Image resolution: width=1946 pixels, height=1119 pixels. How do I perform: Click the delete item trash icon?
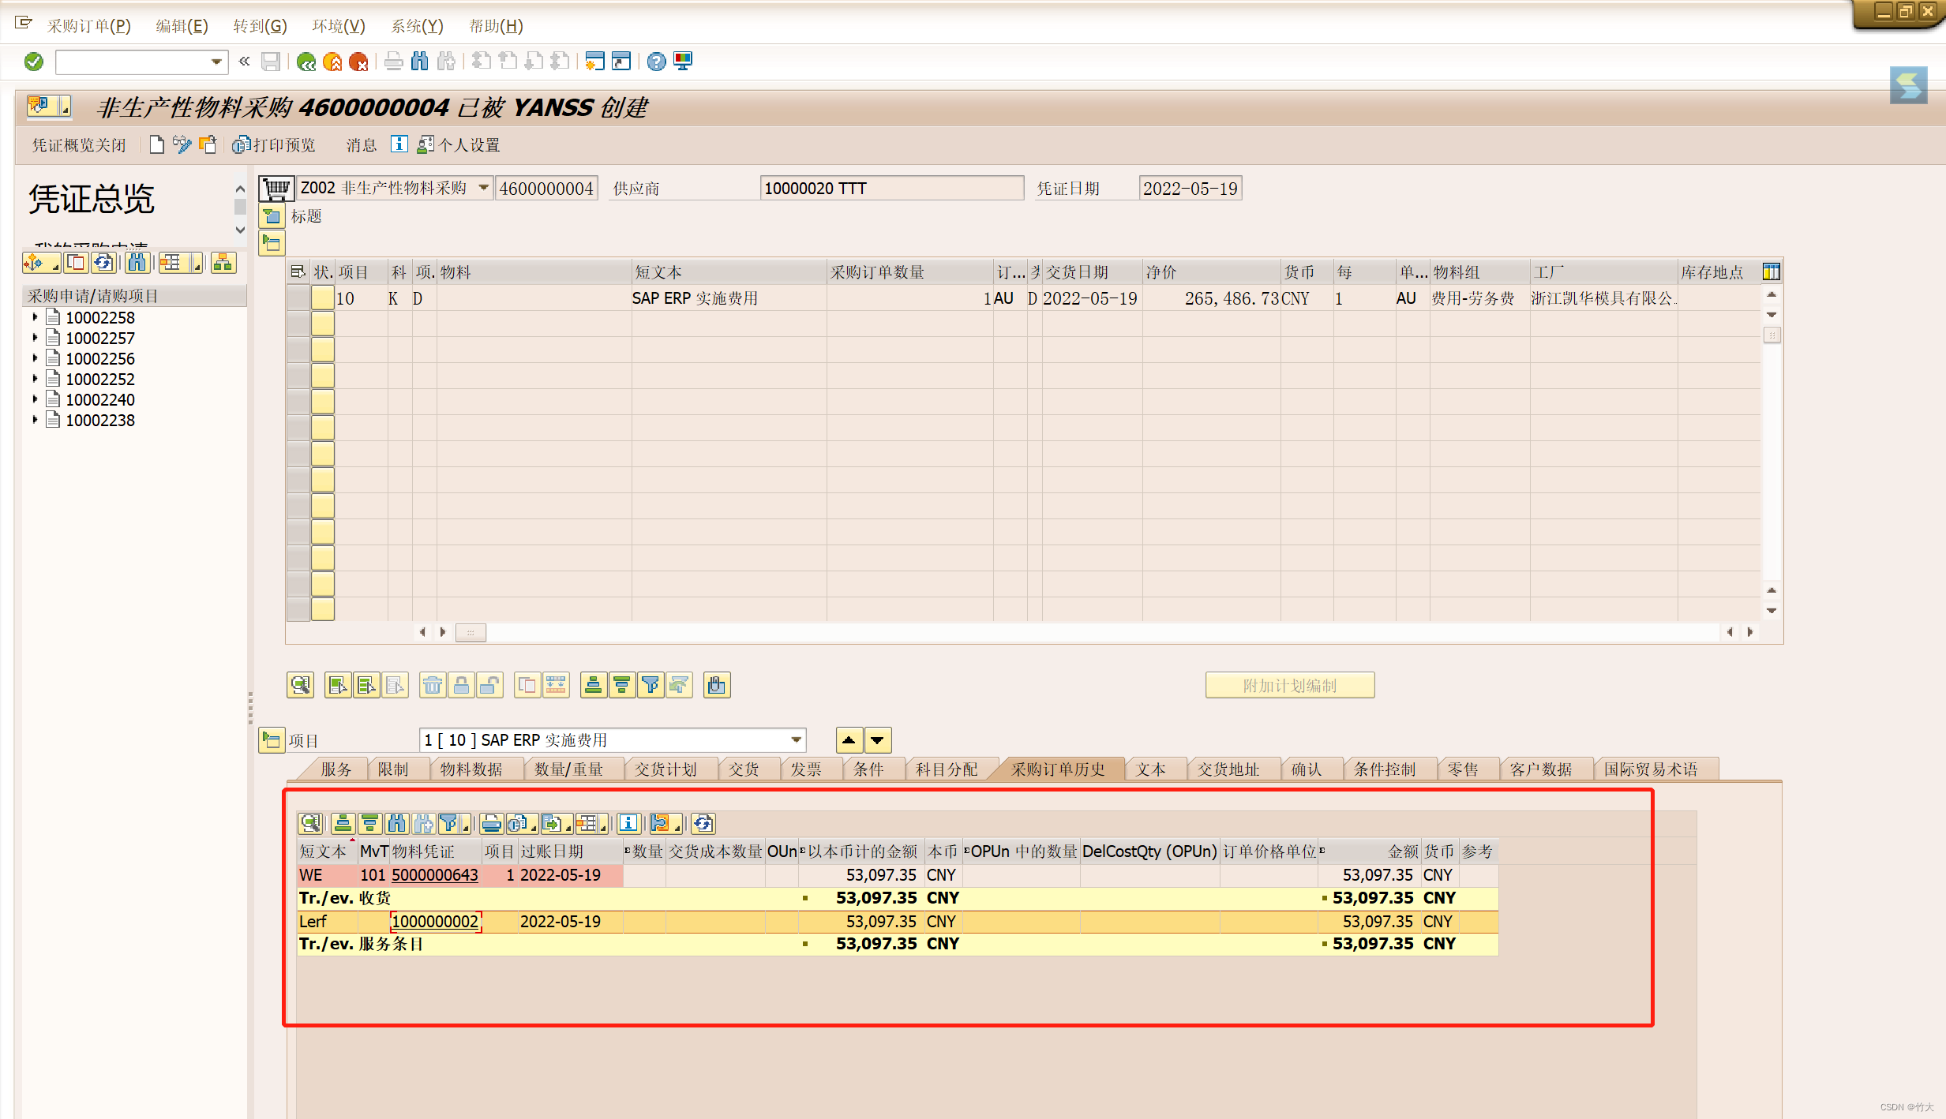(x=432, y=685)
